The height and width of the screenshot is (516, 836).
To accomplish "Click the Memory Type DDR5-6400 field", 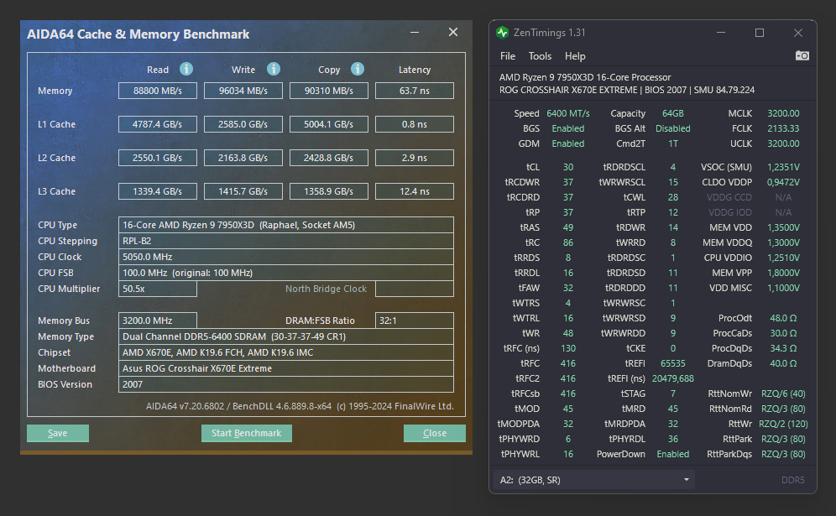I will tap(285, 336).
